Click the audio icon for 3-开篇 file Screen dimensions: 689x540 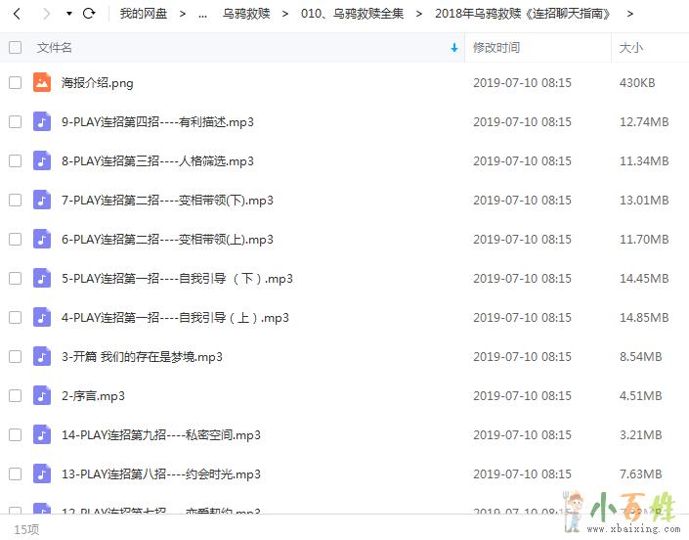coord(42,357)
